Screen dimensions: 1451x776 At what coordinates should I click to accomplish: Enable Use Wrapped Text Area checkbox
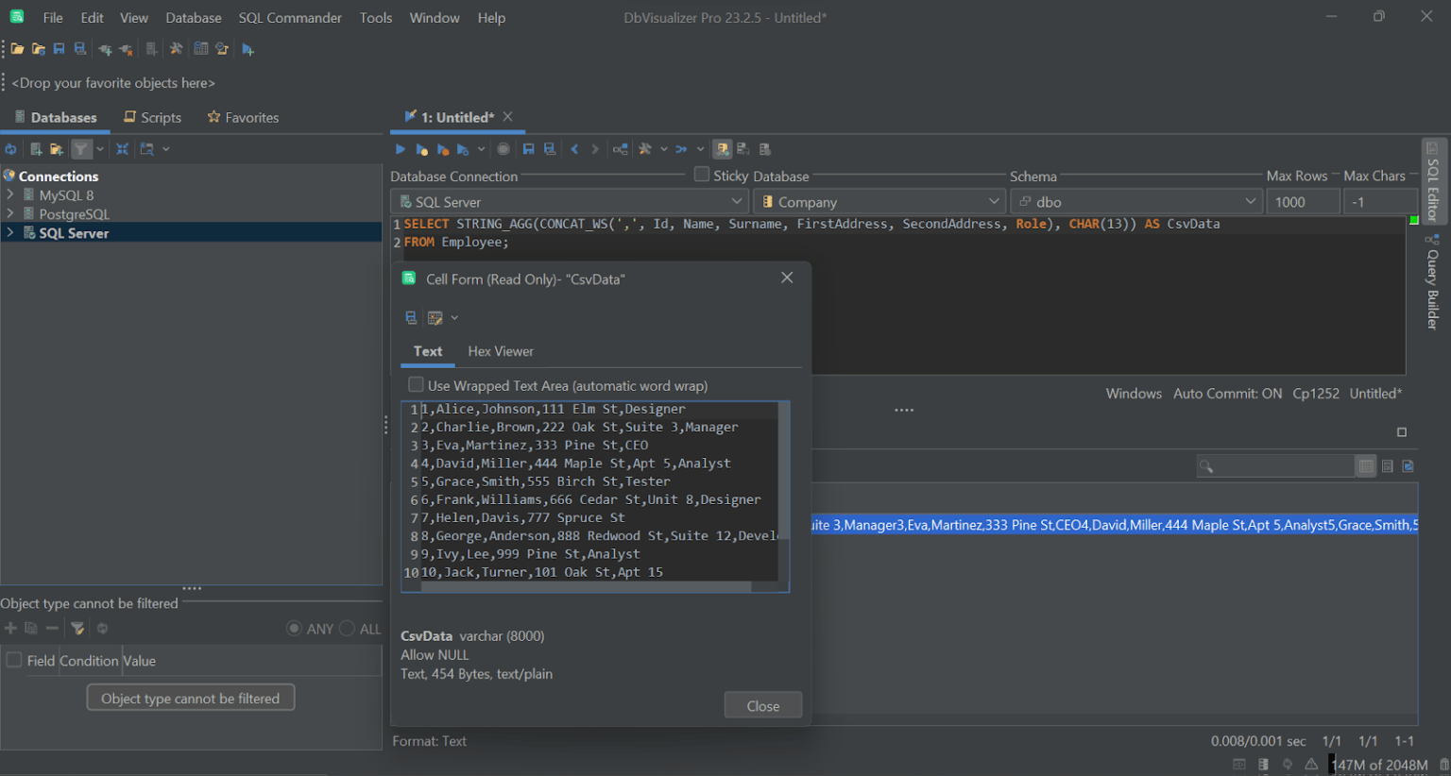416,385
